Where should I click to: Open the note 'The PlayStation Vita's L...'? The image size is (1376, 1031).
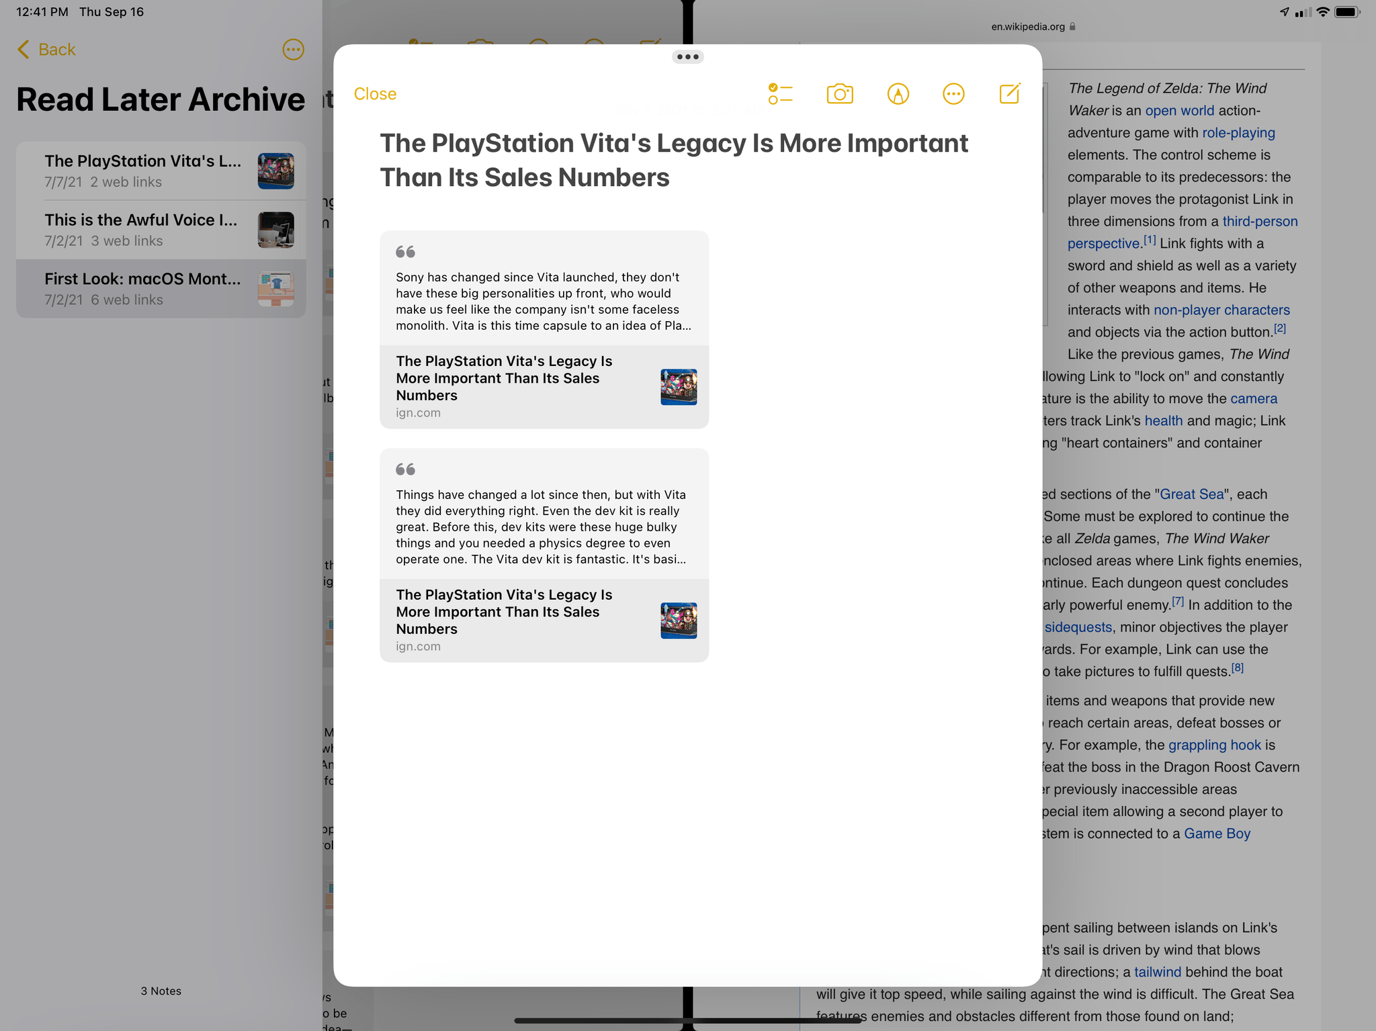point(161,171)
